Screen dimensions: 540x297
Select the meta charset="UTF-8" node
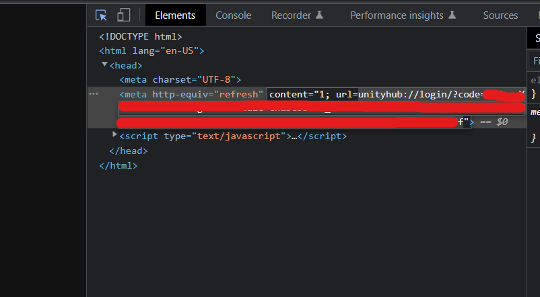[x=180, y=80]
